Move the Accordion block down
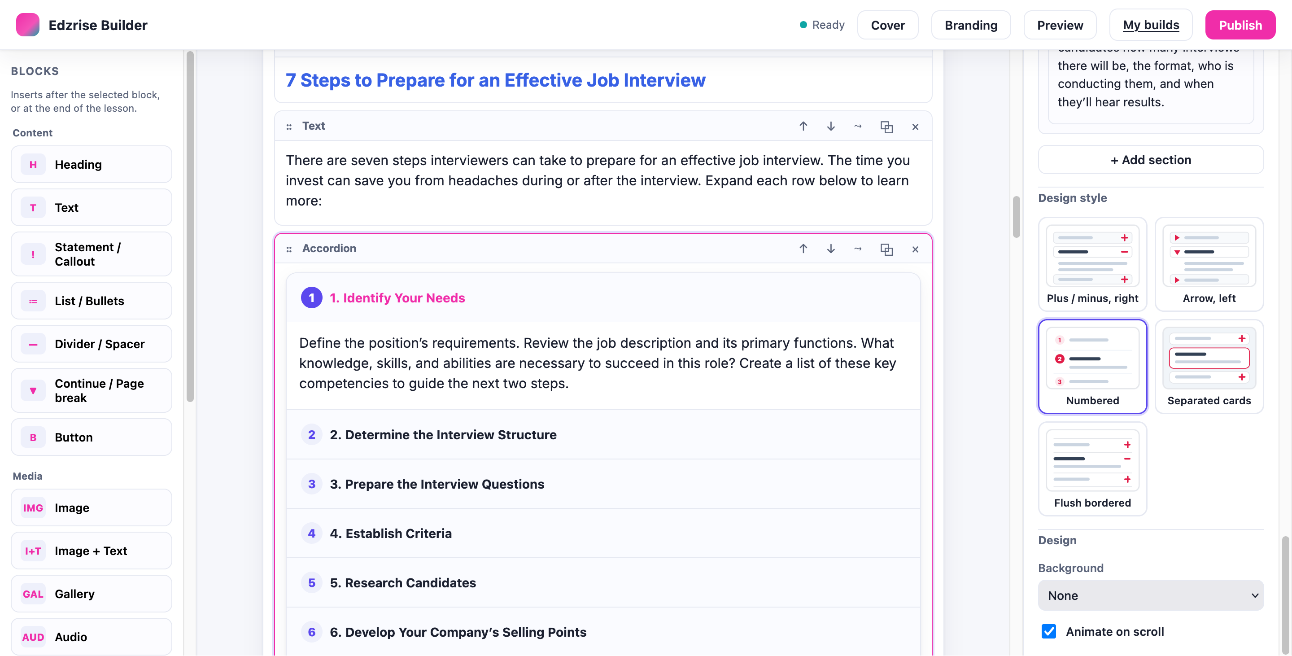The image size is (1292, 656). (x=830, y=249)
